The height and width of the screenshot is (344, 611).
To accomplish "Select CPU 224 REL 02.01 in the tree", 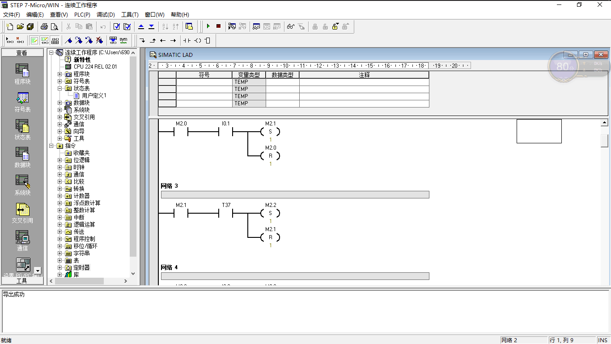I will 95,67.
